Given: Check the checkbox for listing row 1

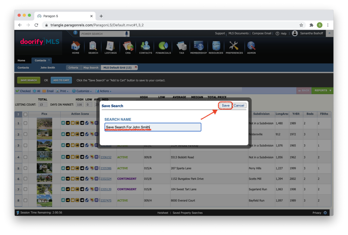Looking at the screenshot, I should tap(25, 123).
